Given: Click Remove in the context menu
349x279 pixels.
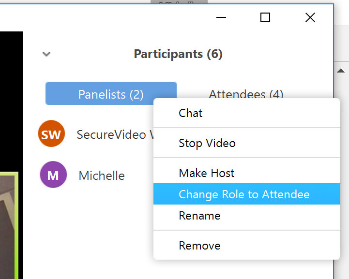Looking at the screenshot, I should pyautogui.click(x=199, y=246).
